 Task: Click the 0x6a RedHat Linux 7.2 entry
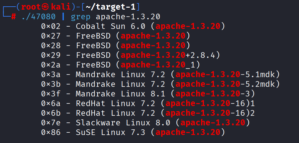(x=148, y=103)
